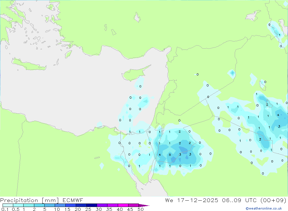Click the '20' legend scale label

[x=78, y=209]
